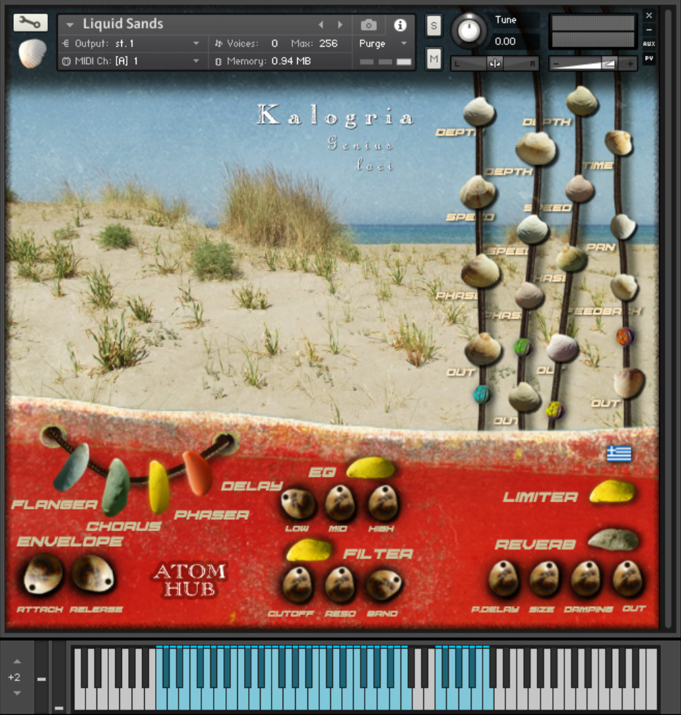Screen dimensions: 681x715
Task: Click the volume plus button in the header
Action: click(630, 64)
